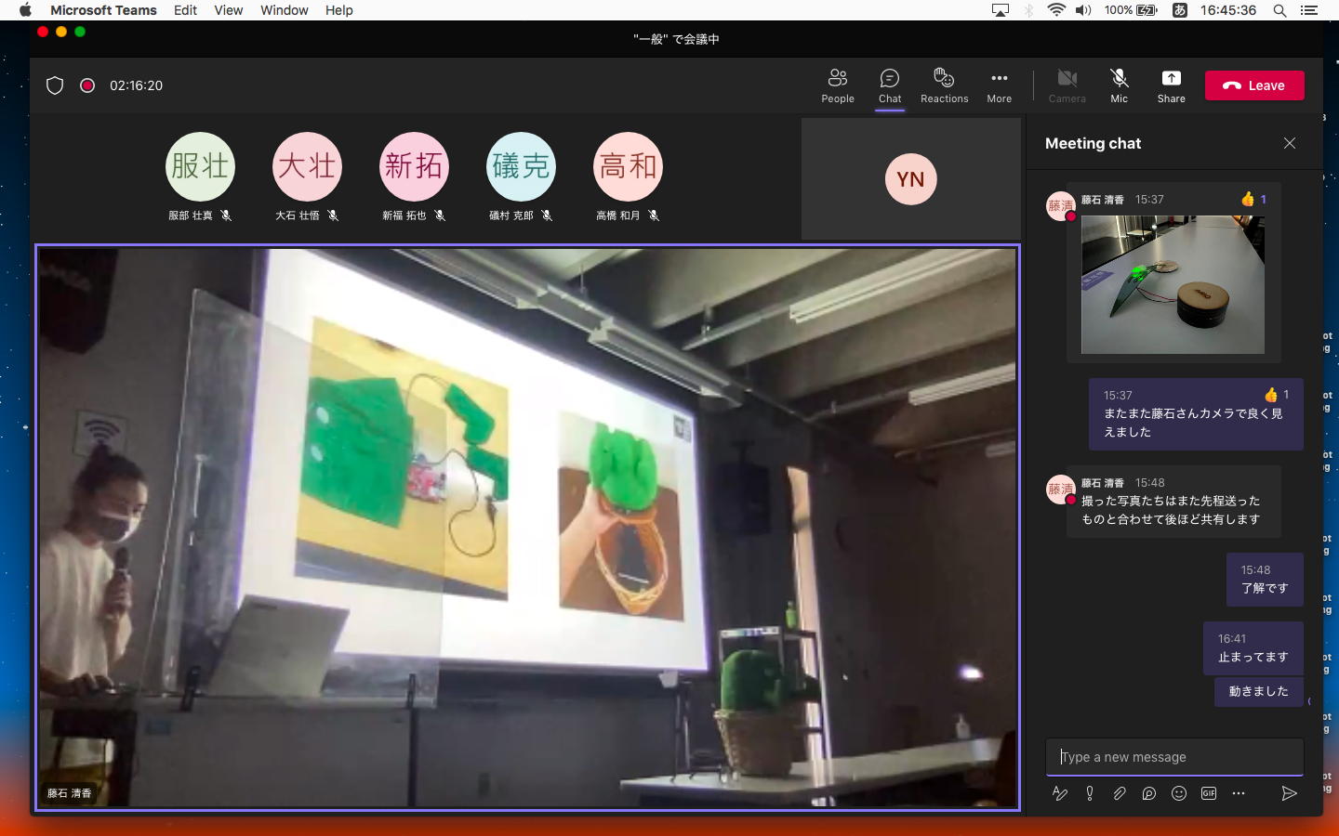Click the Wi-Fi status icon

coord(1056,10)
